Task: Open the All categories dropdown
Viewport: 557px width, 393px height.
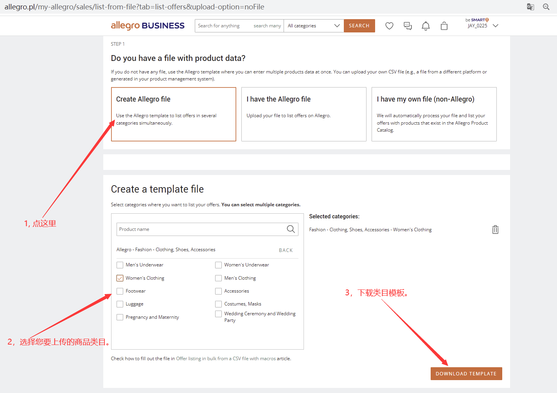Action: [x=314, y=26]
